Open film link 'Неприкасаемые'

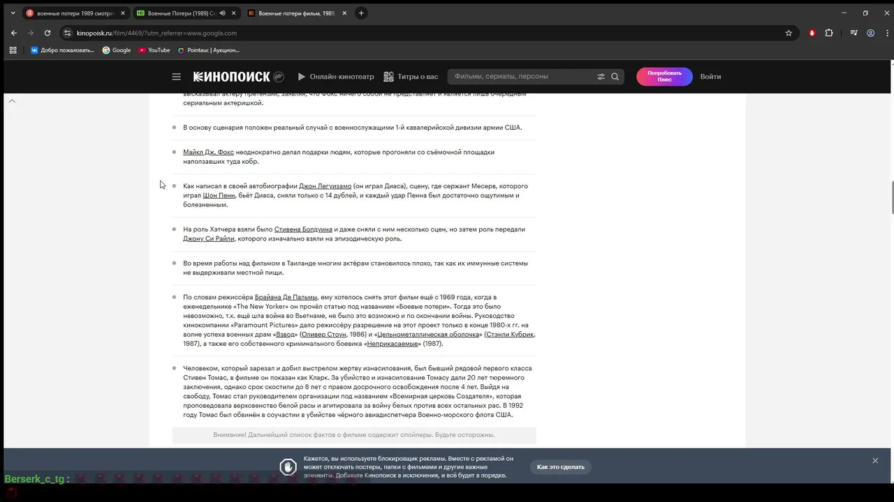click(393, 344)
